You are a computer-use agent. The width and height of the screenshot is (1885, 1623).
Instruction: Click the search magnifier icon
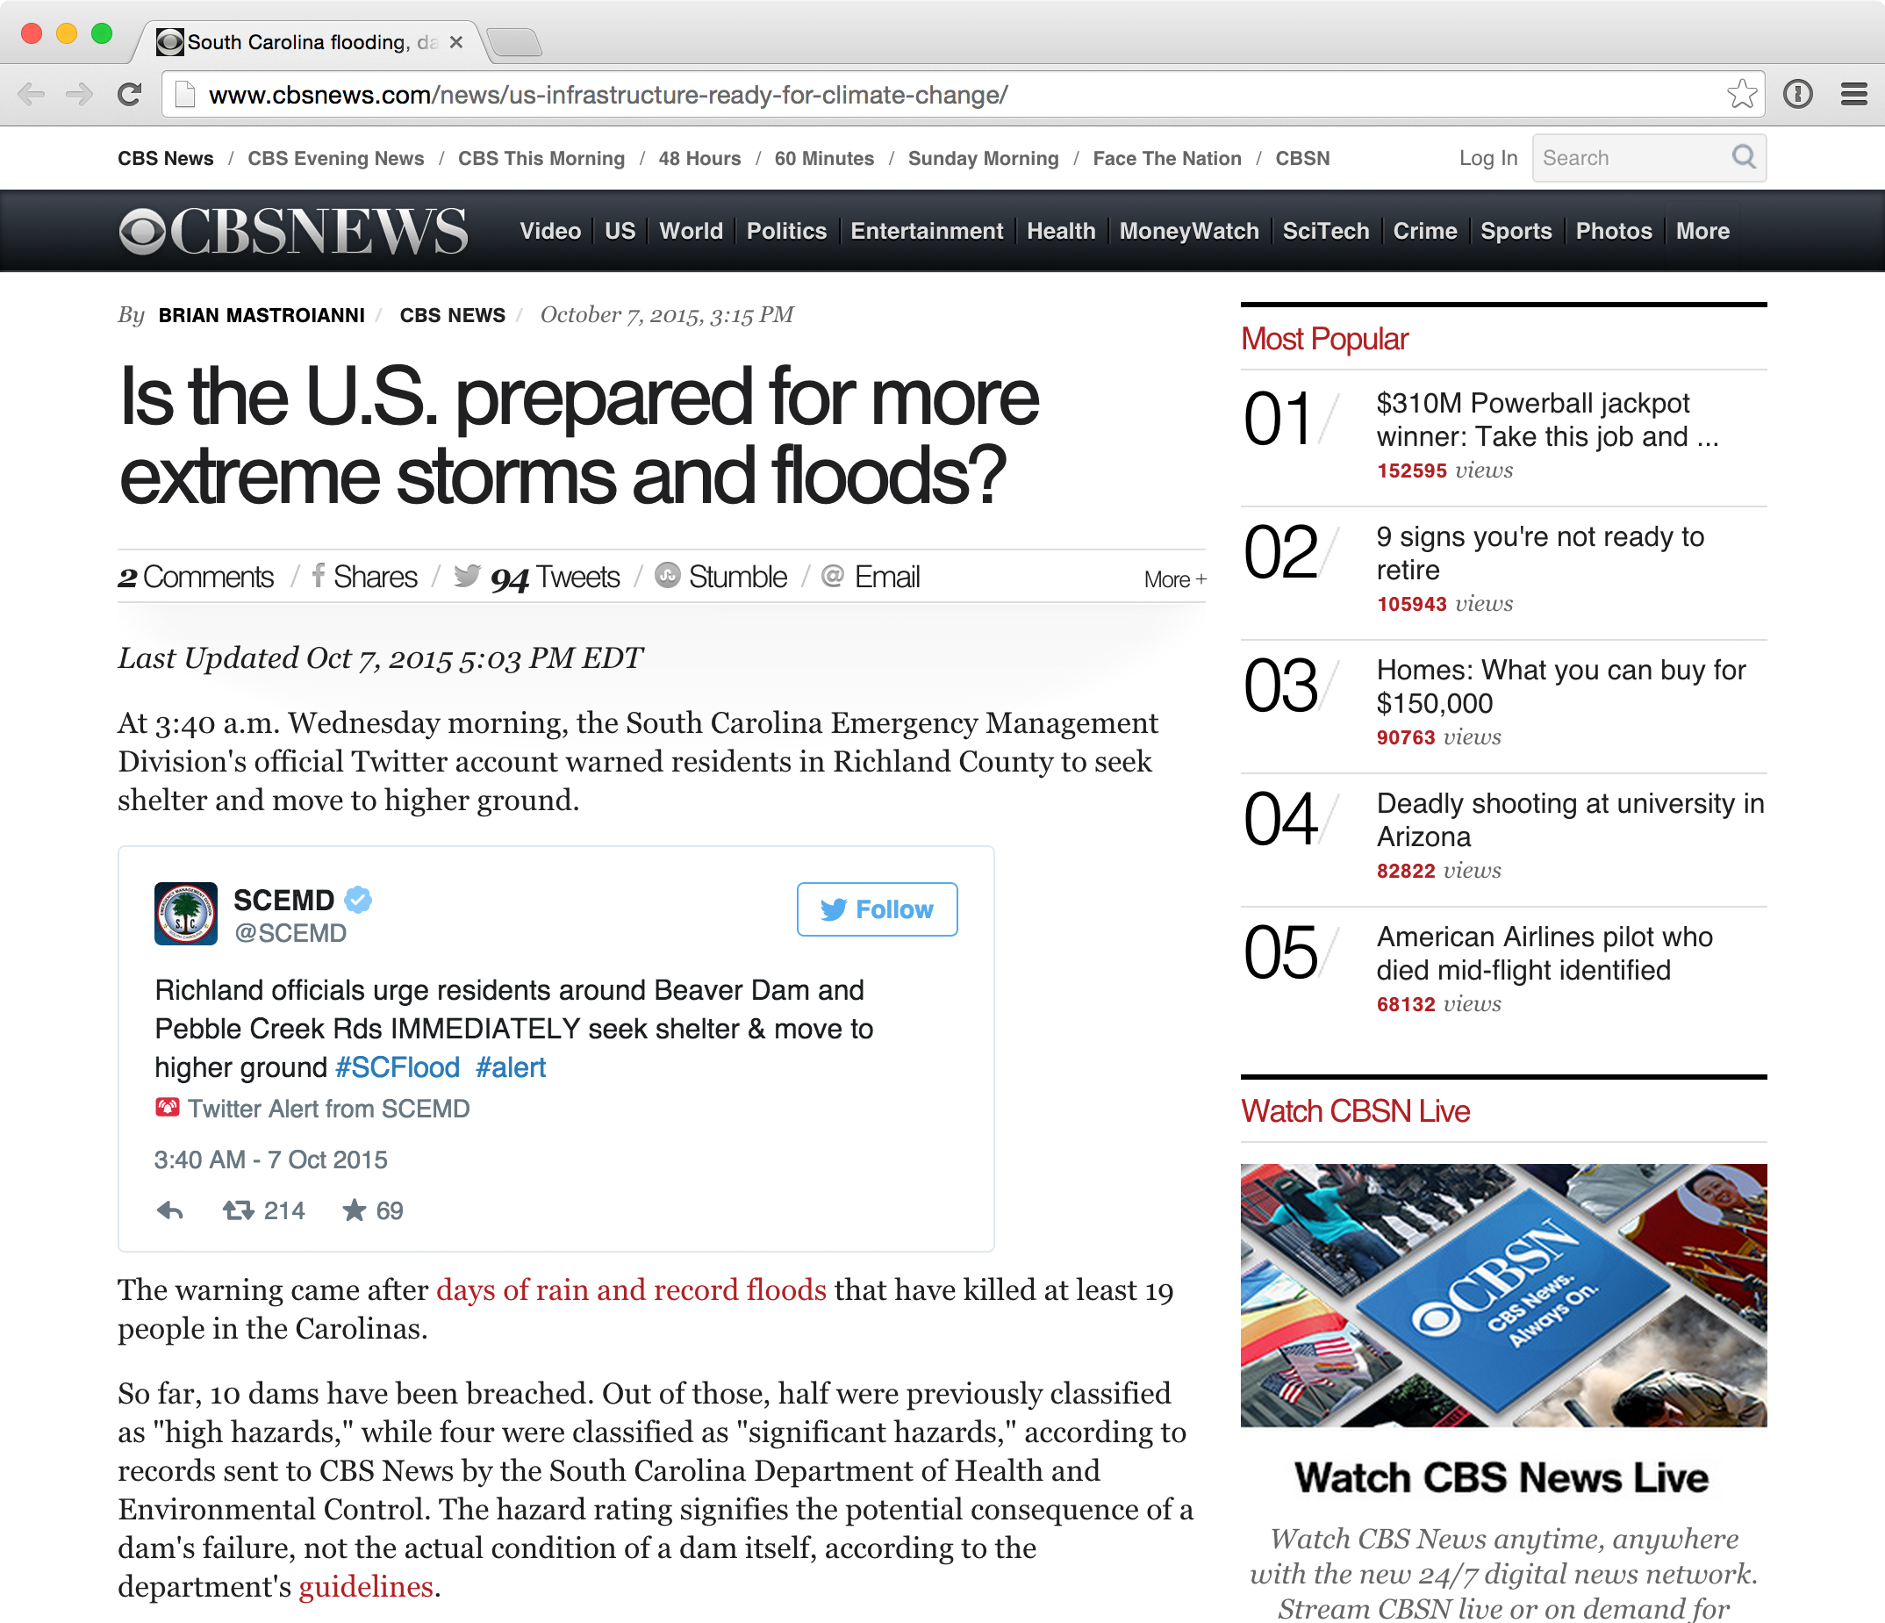point(1743,157)
